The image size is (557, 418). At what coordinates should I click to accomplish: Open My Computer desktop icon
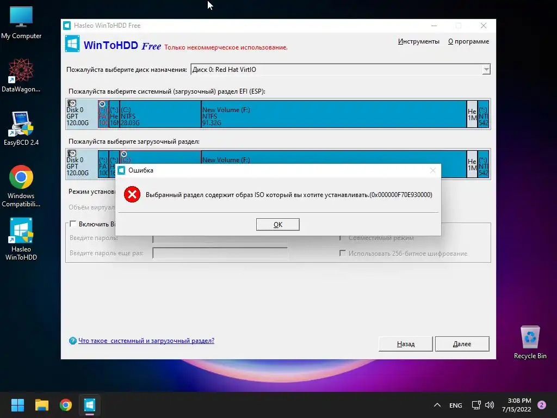pyautogui.click(x=21, y=23)
